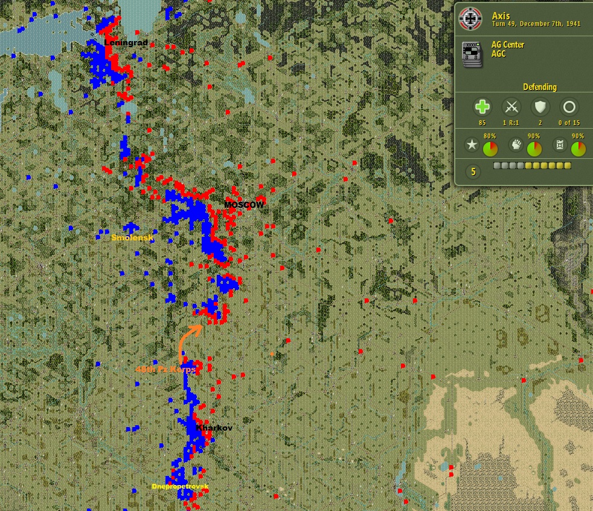Click the Axis iron cross regime emblem

coord(470,18)
